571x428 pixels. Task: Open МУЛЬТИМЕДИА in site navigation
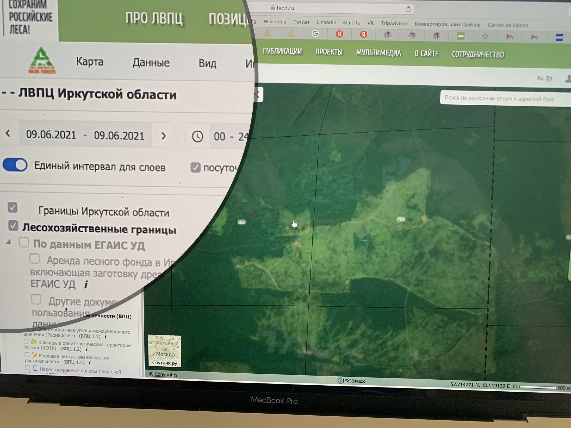click(x=378, y=53)
